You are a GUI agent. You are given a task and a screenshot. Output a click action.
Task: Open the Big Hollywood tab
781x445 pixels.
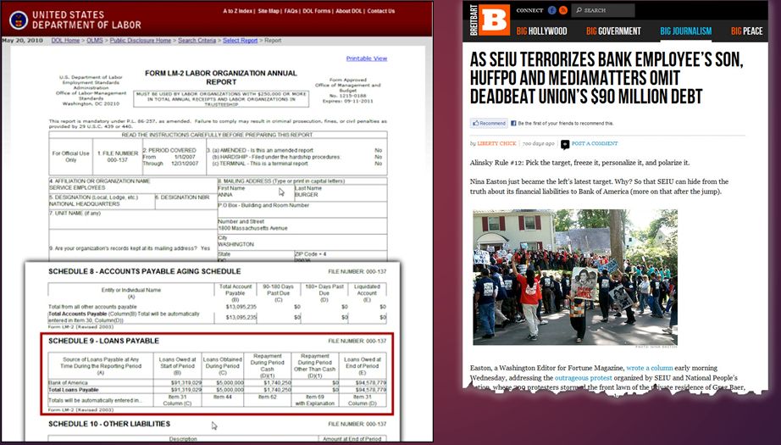point(541,31)
